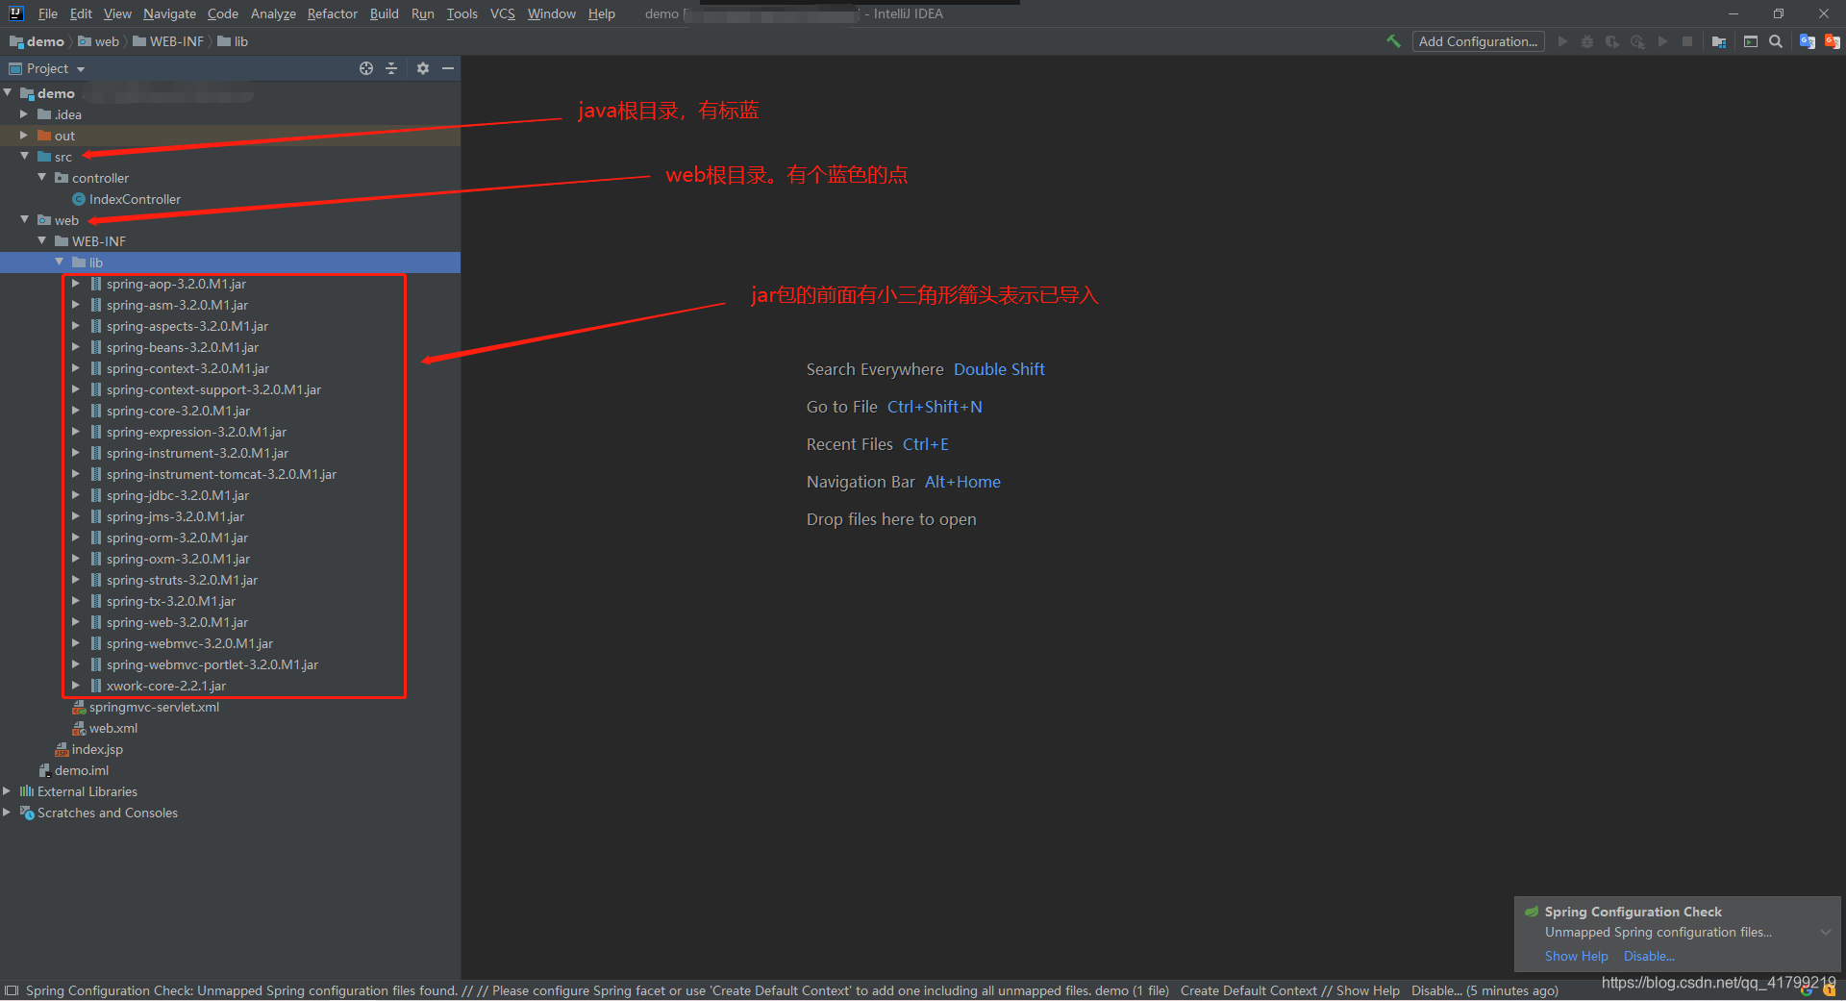Open the File menu
1846x1001 pixels.
pyautogui.click(x=48, y=13)
